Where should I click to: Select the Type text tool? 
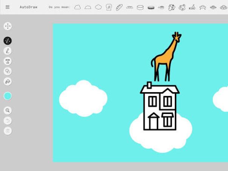pyautogui.click(x=8, y=61)
